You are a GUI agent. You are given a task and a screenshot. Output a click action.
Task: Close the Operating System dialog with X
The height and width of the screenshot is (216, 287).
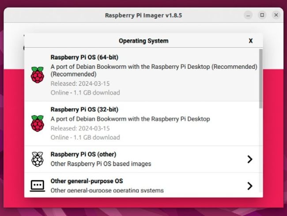(x=251, y=41)
